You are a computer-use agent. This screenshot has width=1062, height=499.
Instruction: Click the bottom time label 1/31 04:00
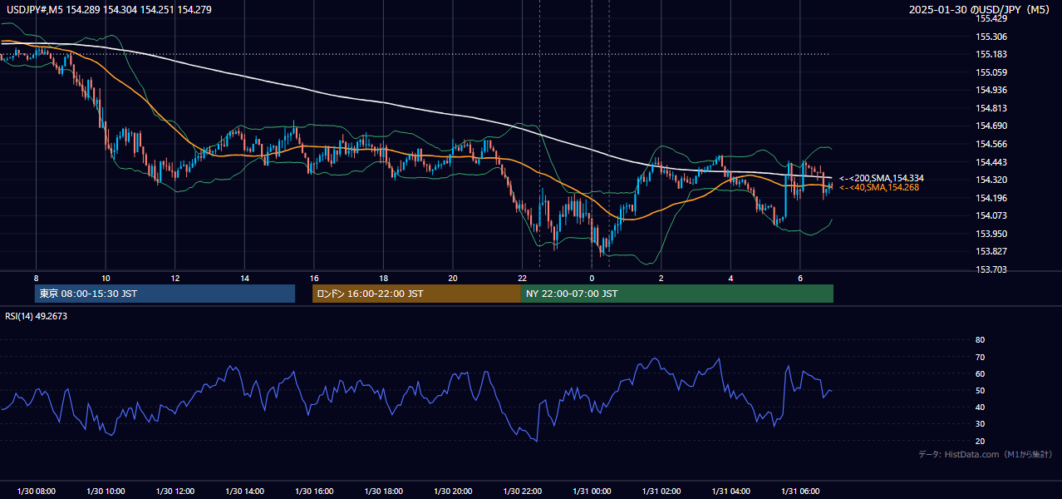click(730, 492)
